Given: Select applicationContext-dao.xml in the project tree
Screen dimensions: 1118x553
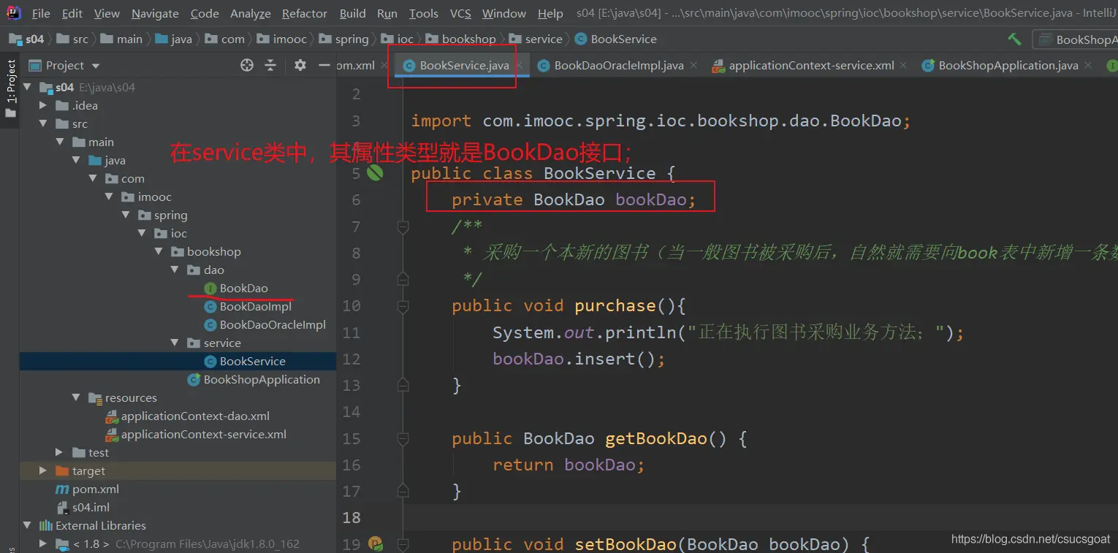Looking at the screenshot, I should pos(195,416).
